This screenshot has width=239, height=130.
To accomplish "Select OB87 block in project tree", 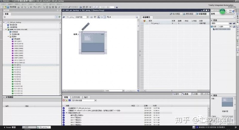I will point(19,58).
